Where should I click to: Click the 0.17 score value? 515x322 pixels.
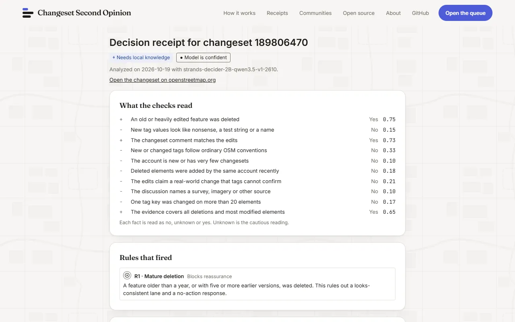click(389, 202)
